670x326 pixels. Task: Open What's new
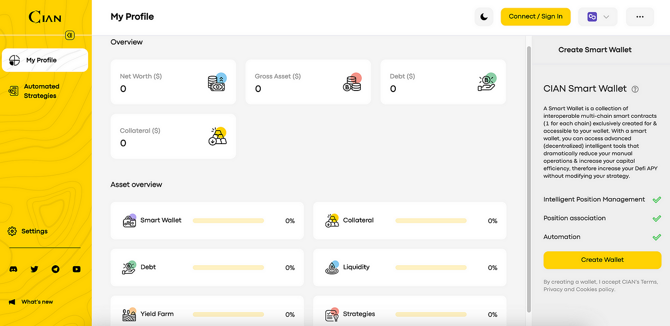pos(32,302)
